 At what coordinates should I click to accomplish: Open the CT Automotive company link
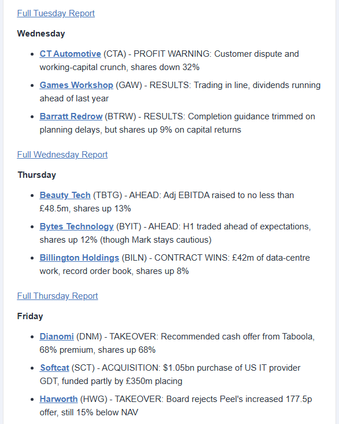[x=70, y=54]
